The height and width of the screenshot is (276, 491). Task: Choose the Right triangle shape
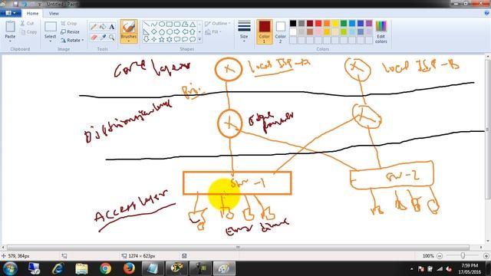[147, 31]
